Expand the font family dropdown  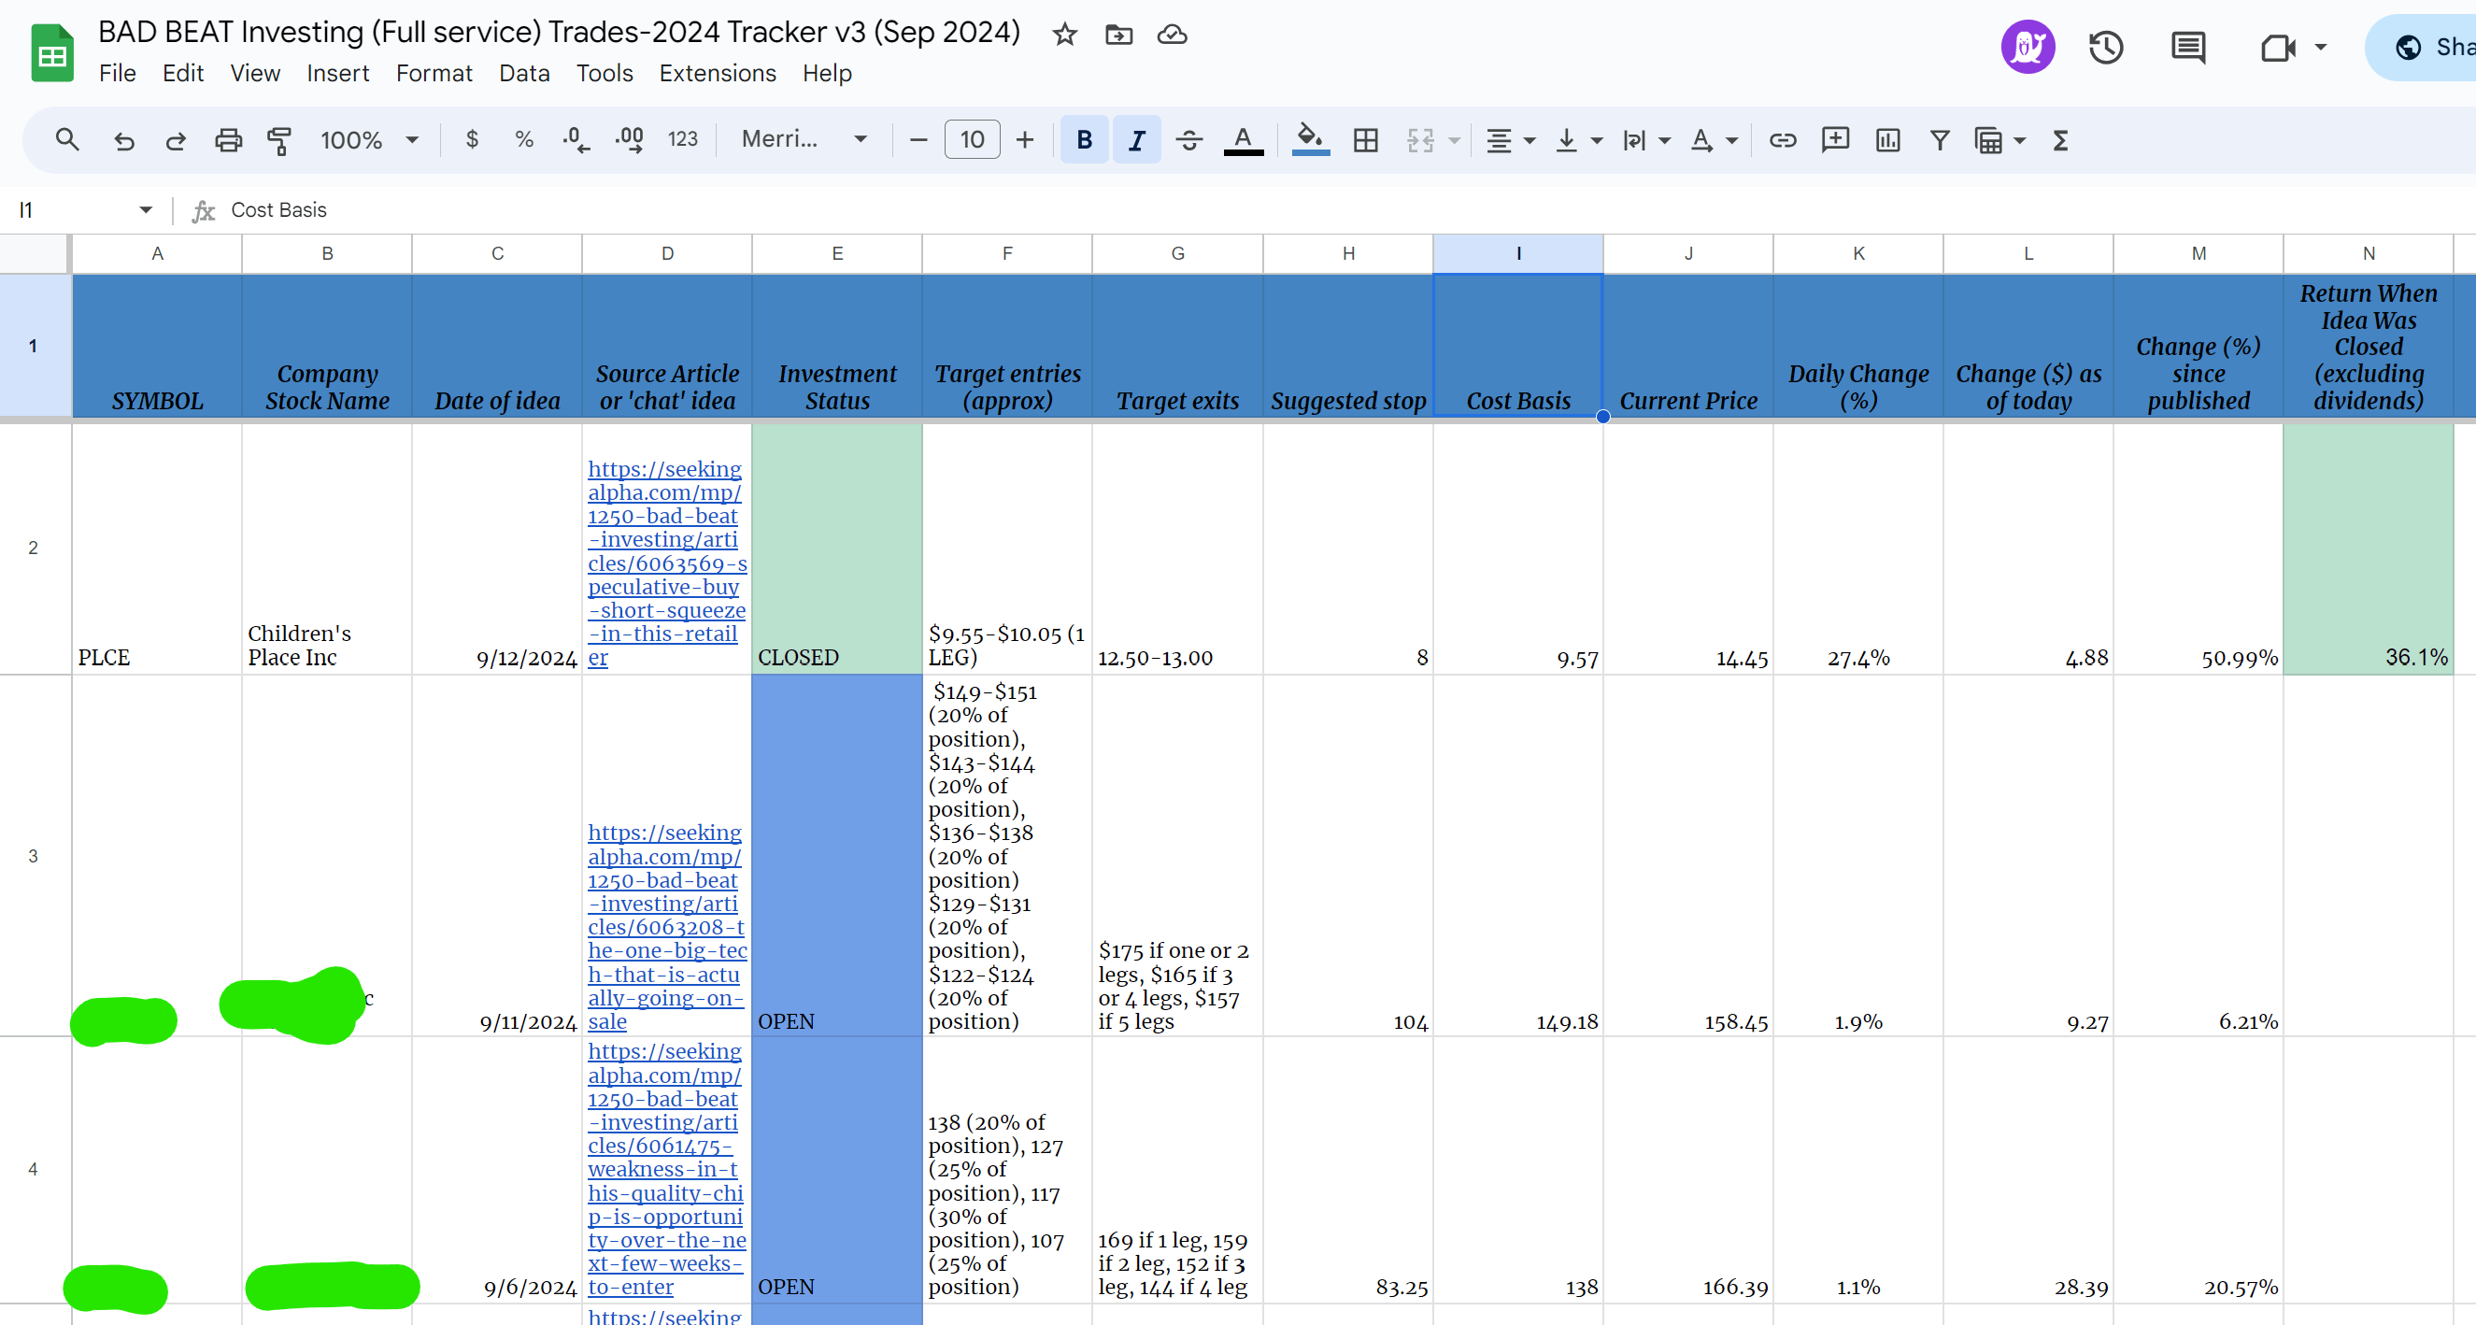pos(804,140)
